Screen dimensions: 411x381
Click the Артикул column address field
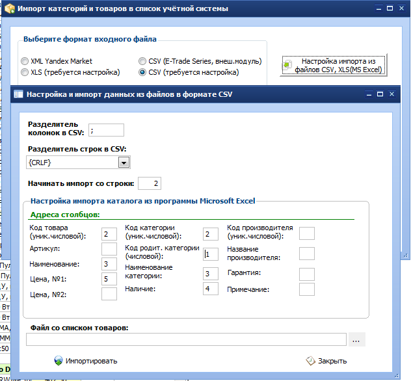click(109, 249)
